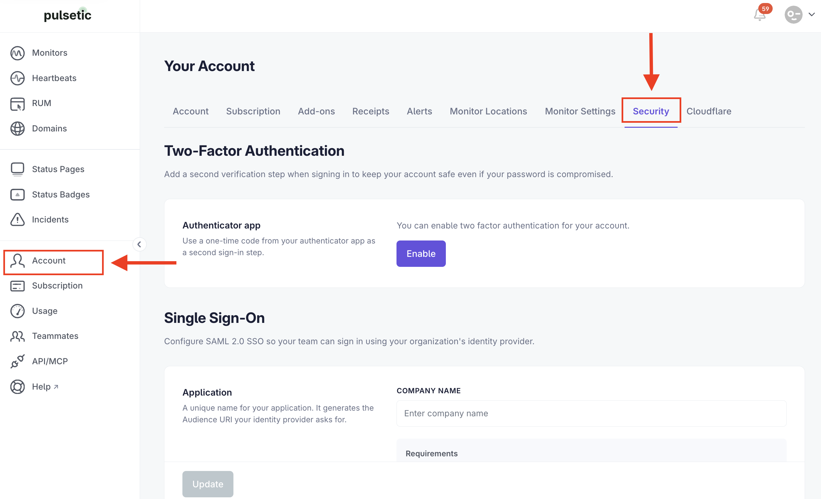Collapse the sidebar with the chevron

coord(139,244)
